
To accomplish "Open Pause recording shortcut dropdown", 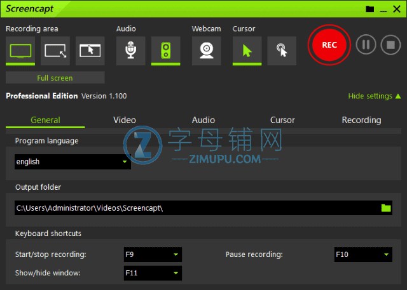I will pos(363,254).
